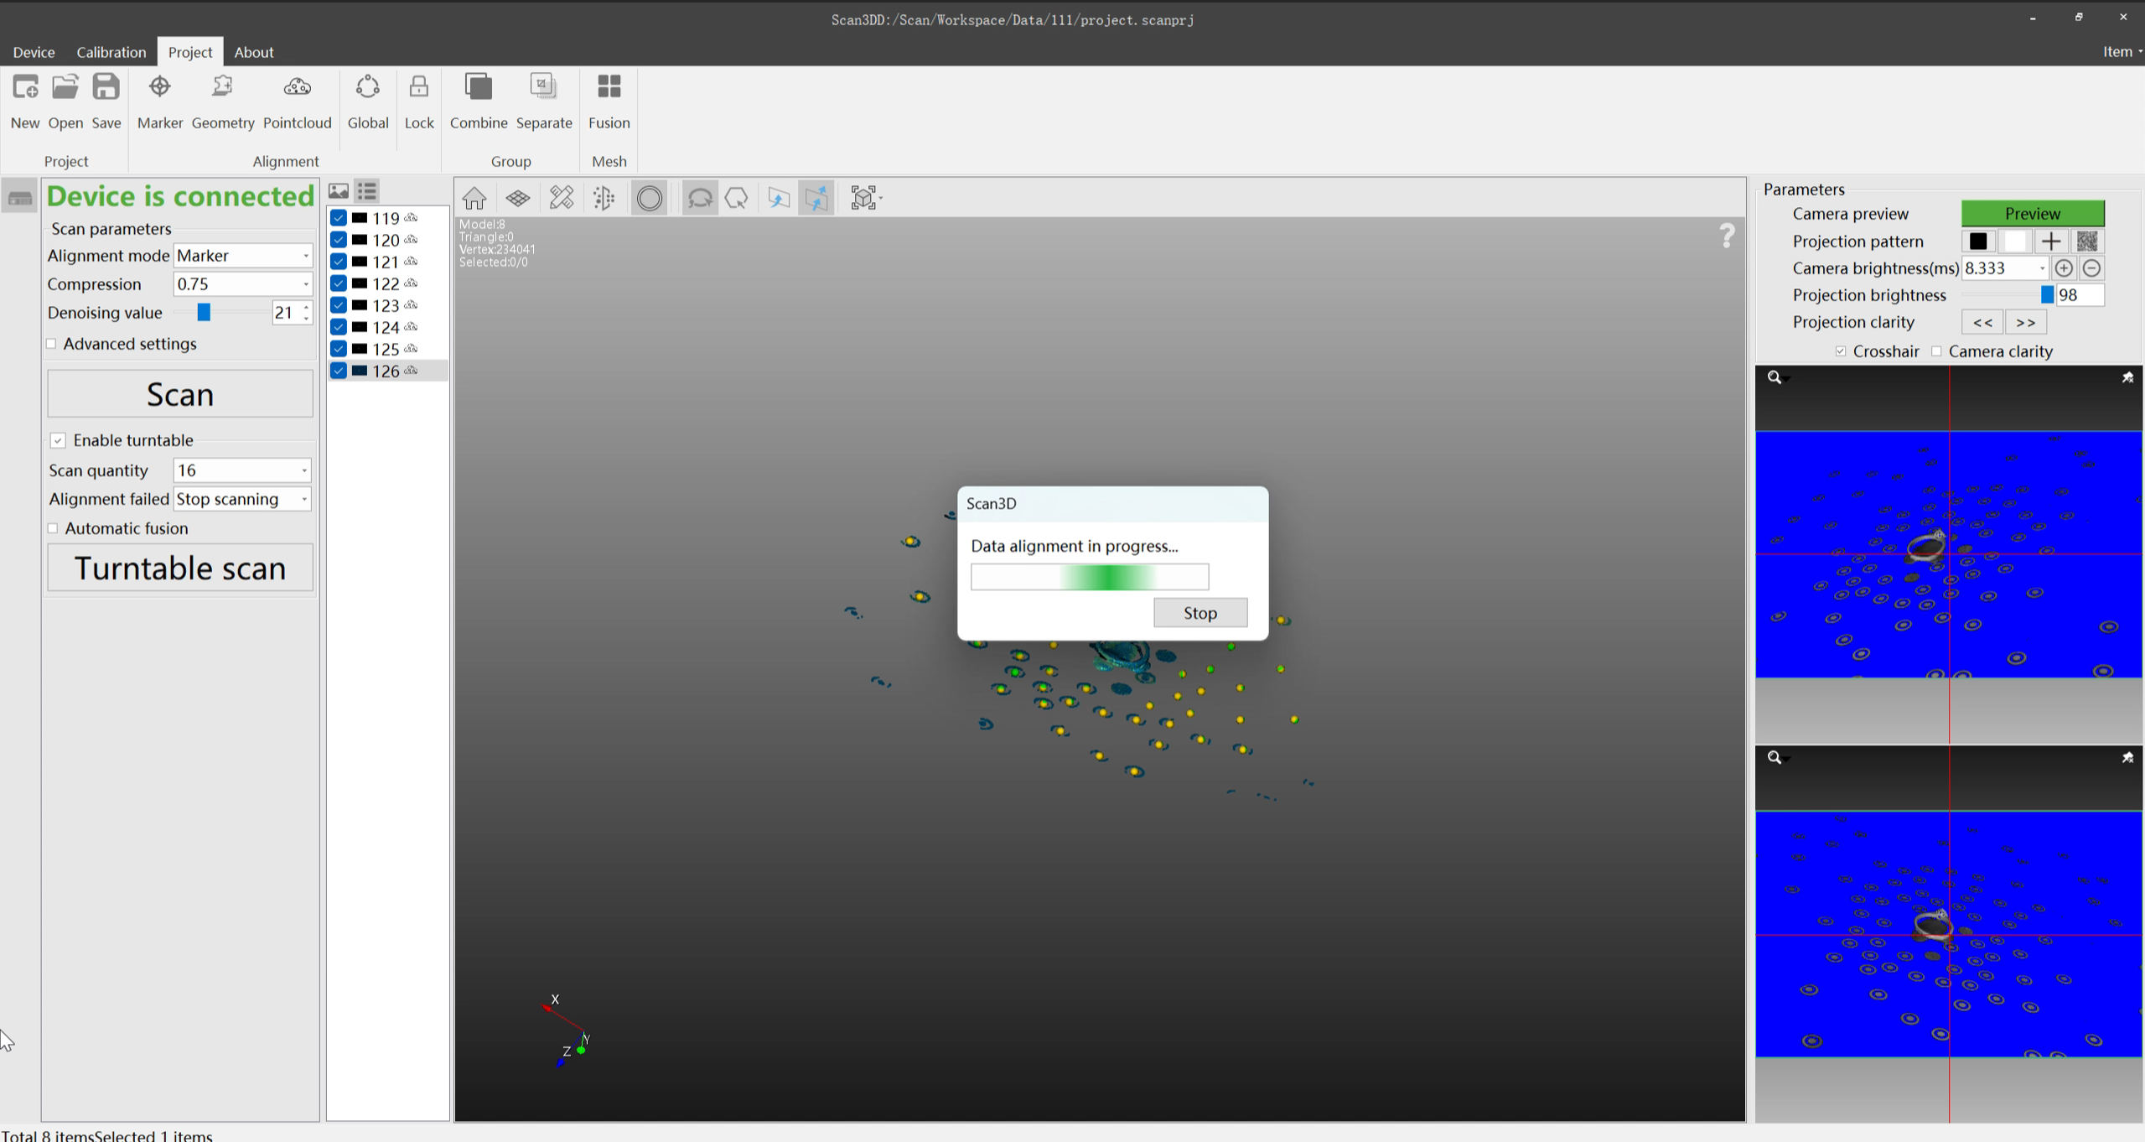Click the Lock icon

[419, 87]
